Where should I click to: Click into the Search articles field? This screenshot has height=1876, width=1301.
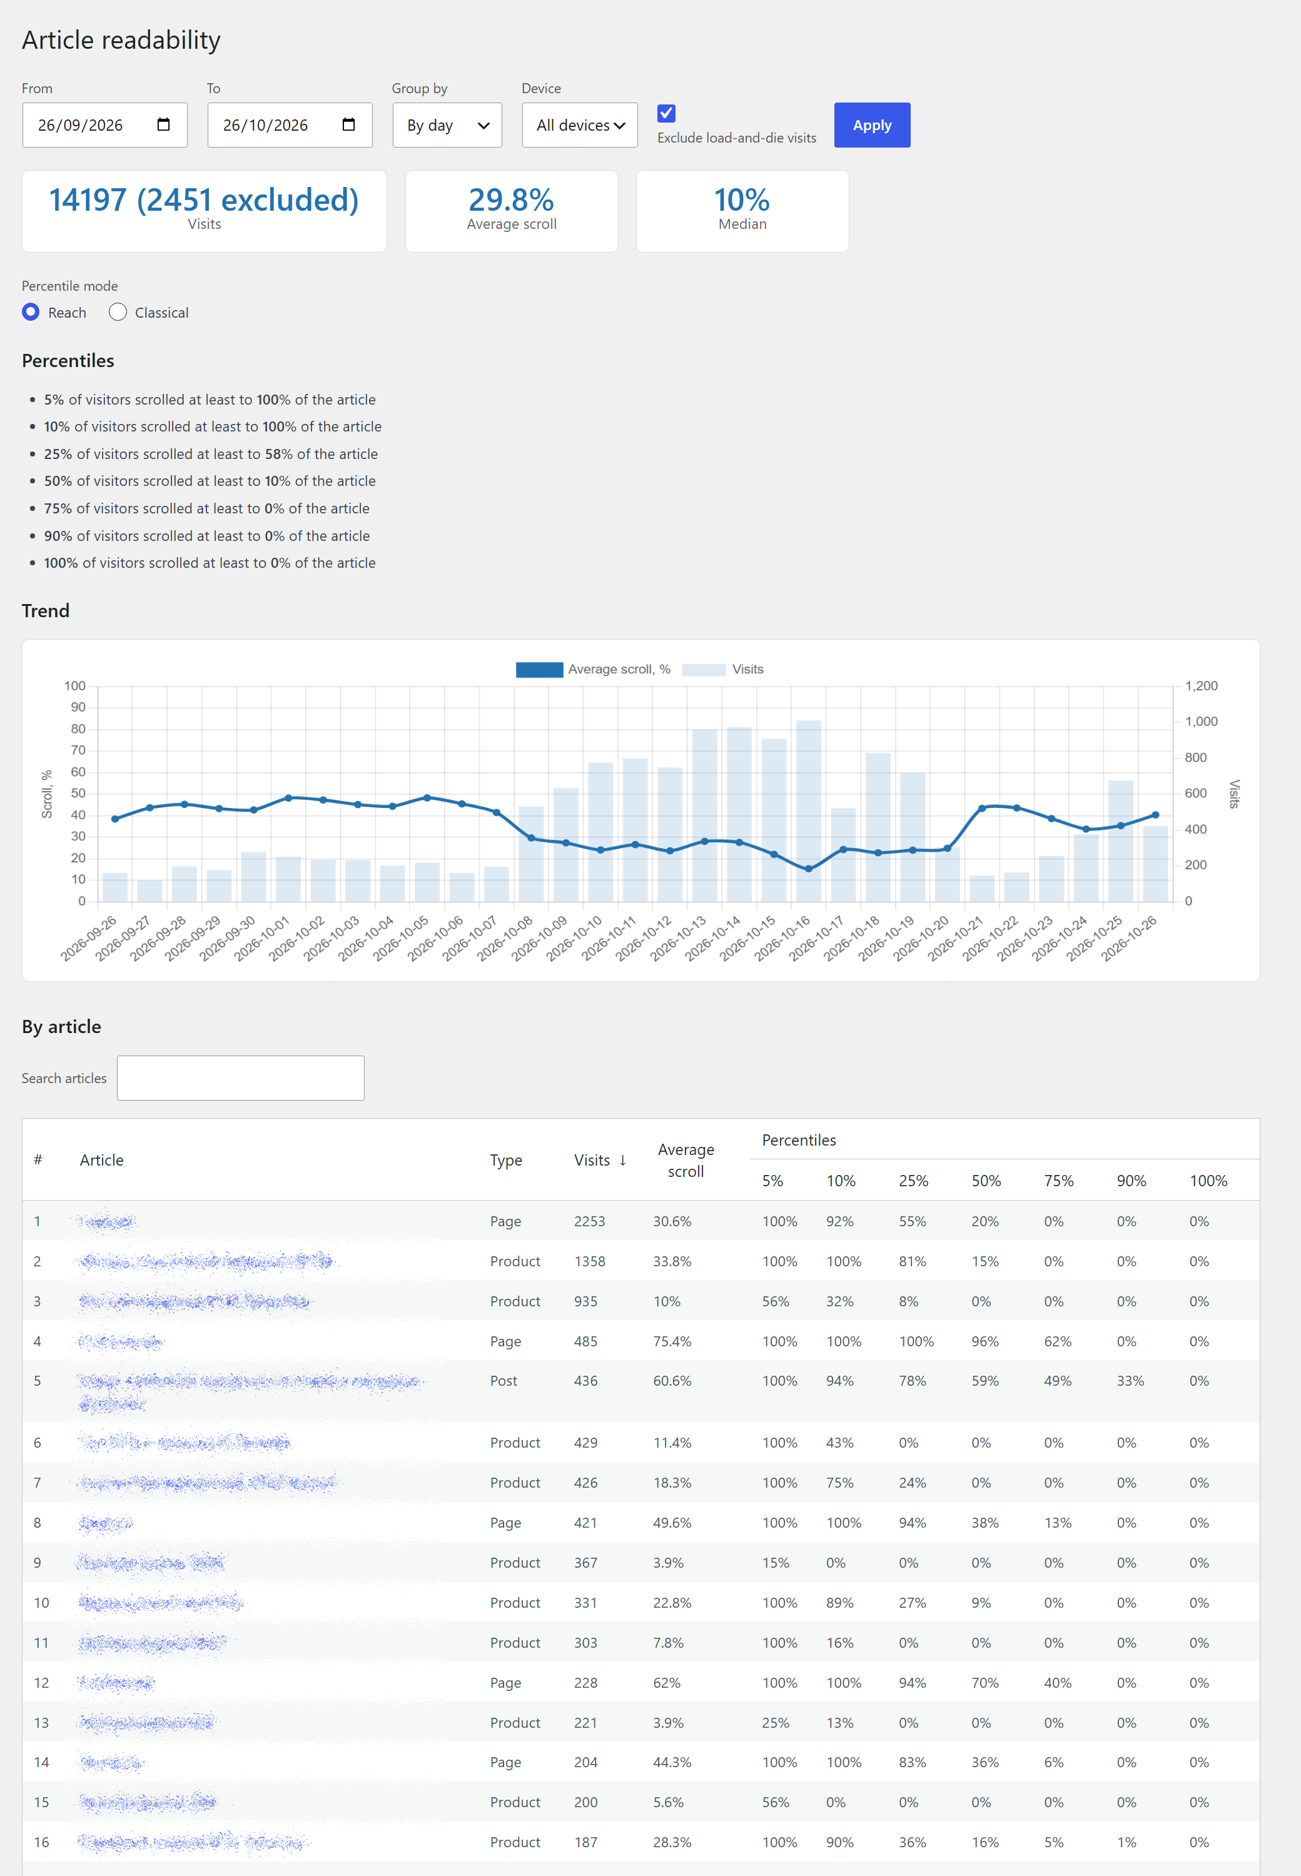[x=240, y=1077]
